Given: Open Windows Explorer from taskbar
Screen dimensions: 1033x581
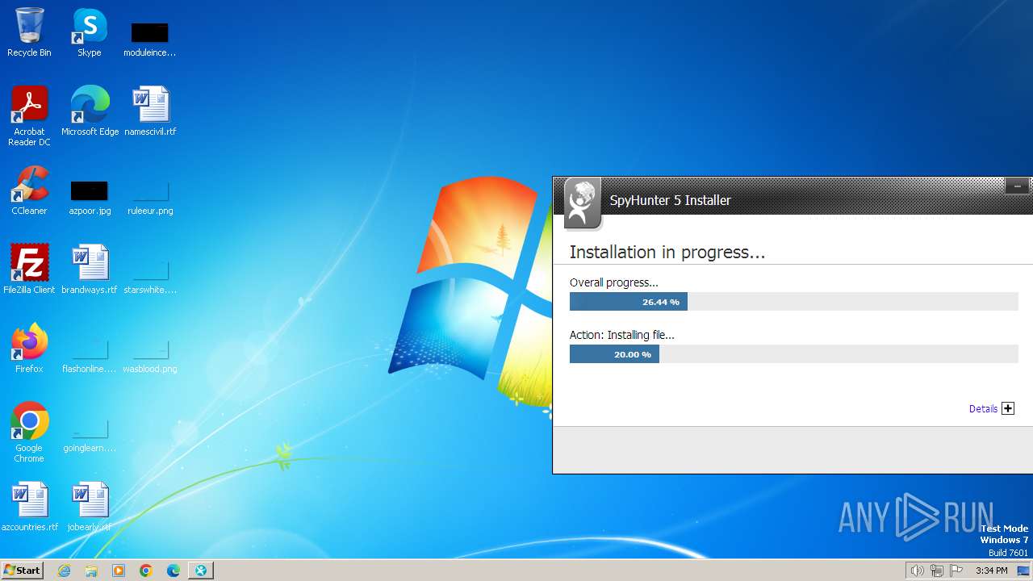Looking at the screenshot, I should (x=91, y=571).
